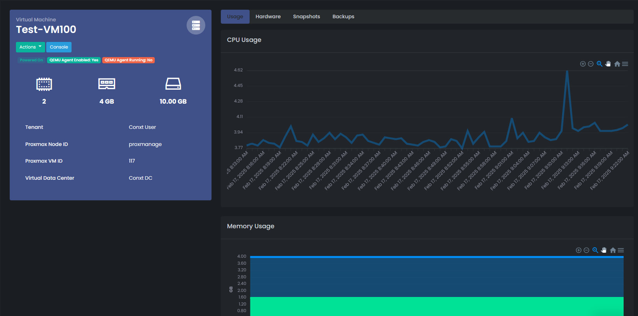This screenshot has width=638, height=316.
Task: Switch to the Hardware tab
Action: point(268,17)
